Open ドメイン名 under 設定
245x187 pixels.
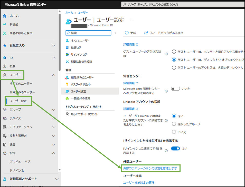pyautogui.click(x=17, y=170)
